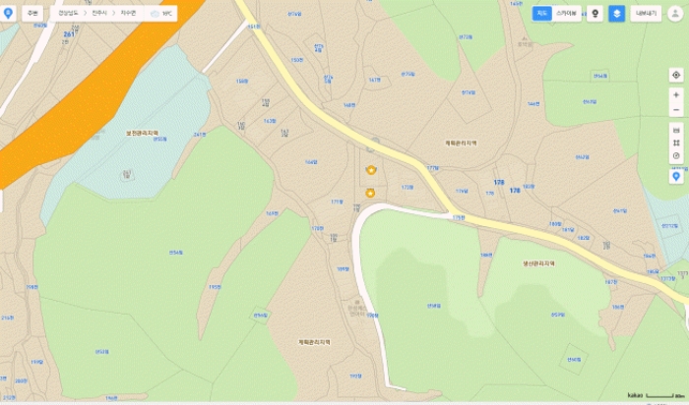The height and width of the screenshot is (405, 689).
Task: Open the 경상남도 province selector
Action: 68,14
